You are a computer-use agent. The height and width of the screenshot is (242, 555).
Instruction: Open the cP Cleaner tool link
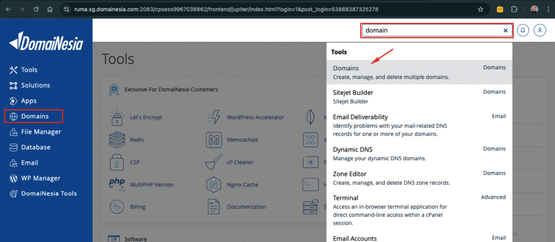pyautogui.click(x=240, y=162)
